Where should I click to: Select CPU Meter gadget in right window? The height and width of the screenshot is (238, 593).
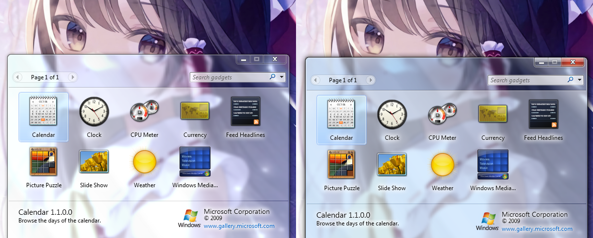tap(443, 120)
